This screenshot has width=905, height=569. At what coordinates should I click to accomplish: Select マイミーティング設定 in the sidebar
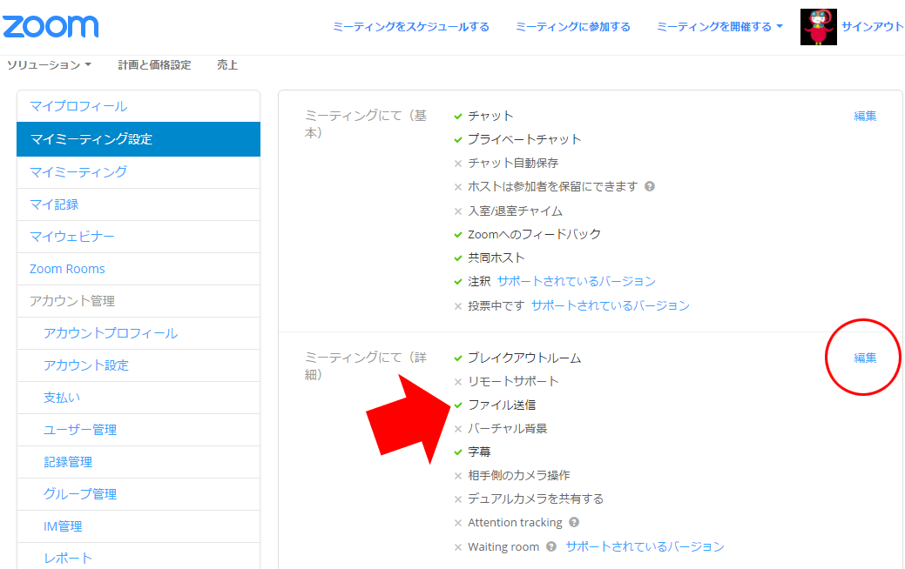[138, 139]
